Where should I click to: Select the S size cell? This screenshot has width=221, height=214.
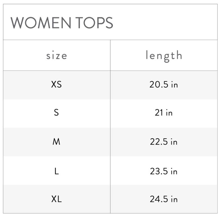[57, 113]
